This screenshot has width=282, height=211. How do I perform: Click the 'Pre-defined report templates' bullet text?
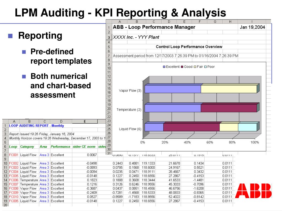click(x=61, y=56)
